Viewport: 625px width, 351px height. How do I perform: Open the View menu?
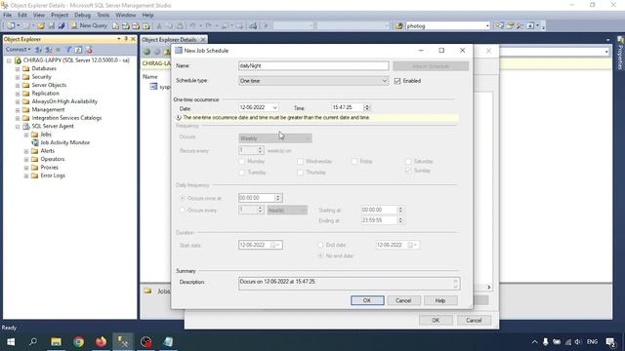pos(39,15)
